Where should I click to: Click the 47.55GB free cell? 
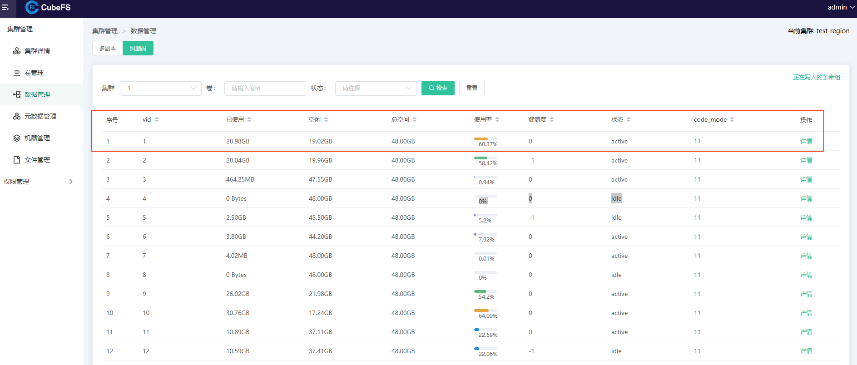[321, 179]
